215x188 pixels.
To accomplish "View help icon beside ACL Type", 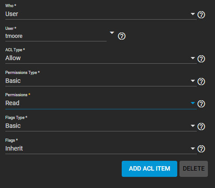I will click(x=201, y=59).
